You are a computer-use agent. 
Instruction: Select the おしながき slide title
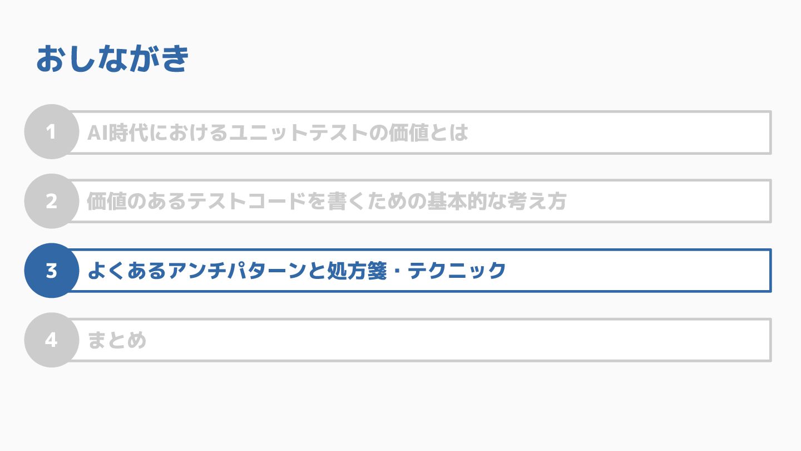pos(113,59)
